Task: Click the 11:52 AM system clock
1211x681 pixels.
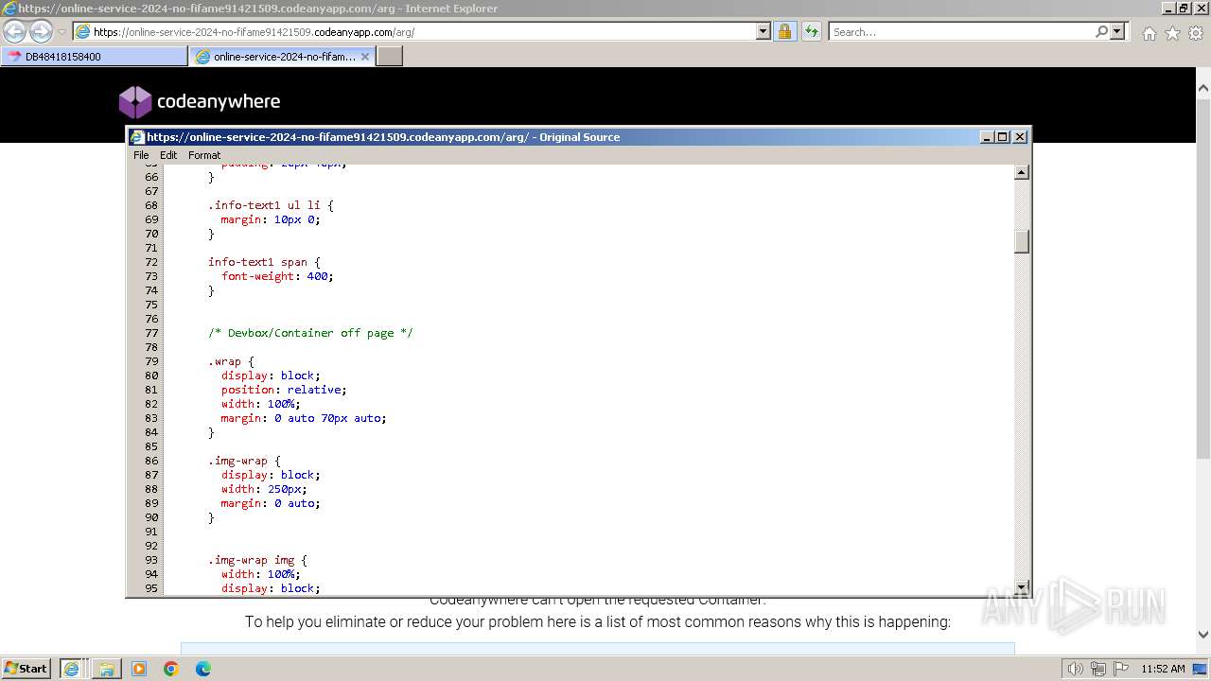Action: (1163, 669)
